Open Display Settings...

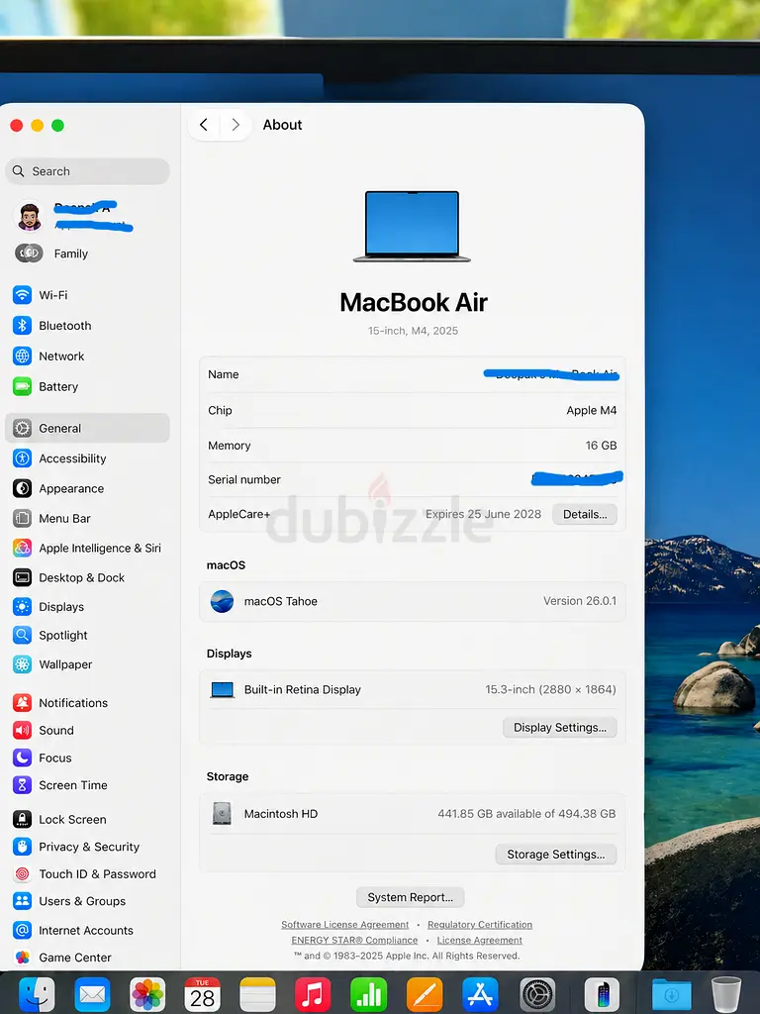(x=560, y=728)
